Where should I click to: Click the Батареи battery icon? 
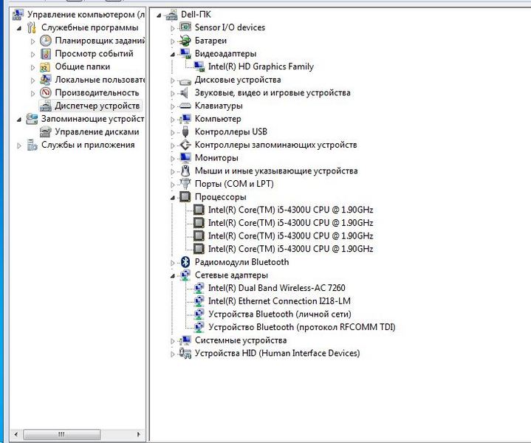pyautogui.click(x=185, y=41)
